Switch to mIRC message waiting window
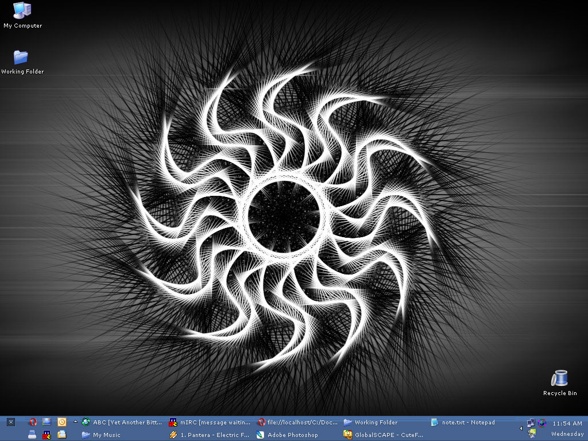The height and width of the screenshot is (441, 588). (x=210, y=422)
